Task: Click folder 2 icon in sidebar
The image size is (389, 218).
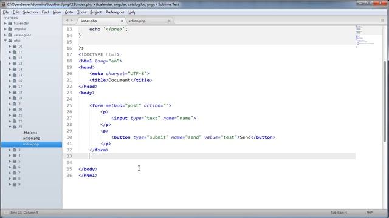Action: coord(15,104)
